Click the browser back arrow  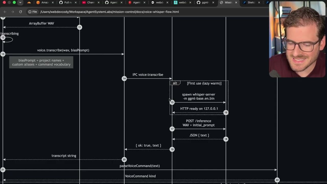[5, 12]
